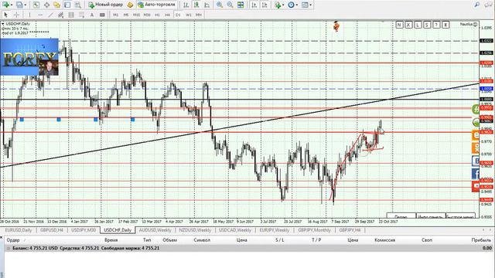
Task: Switch timeframe to M30
Action: tap(147, 15)
